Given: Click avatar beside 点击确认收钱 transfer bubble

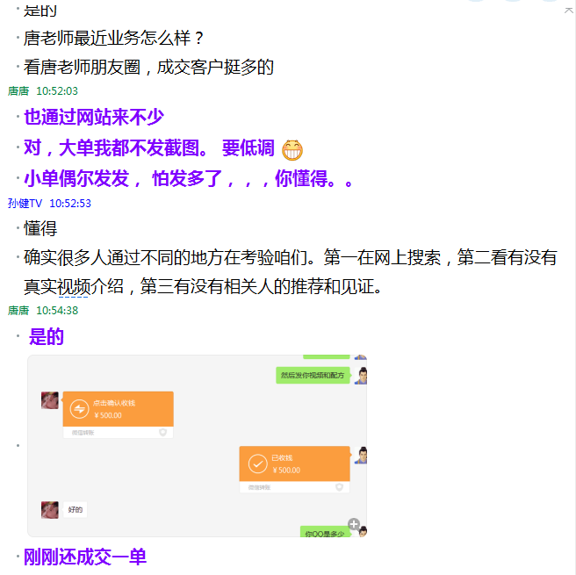Looking at the screenshot, I should click(49, 400).
